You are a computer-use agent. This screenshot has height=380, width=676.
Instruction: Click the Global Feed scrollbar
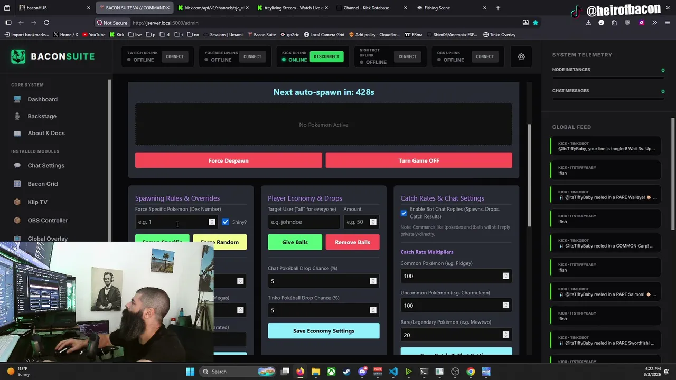673,174
